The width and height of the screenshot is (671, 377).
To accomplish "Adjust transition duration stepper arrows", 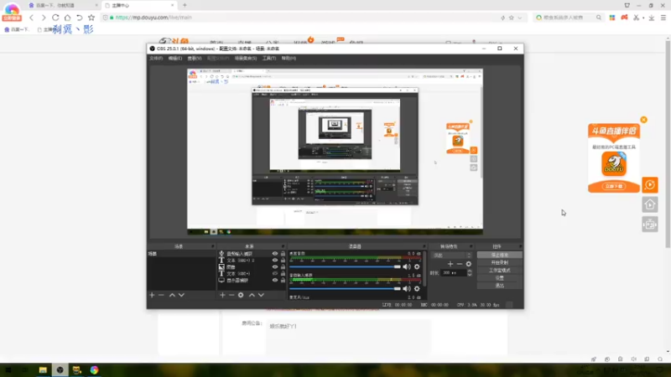I will 470,272.
